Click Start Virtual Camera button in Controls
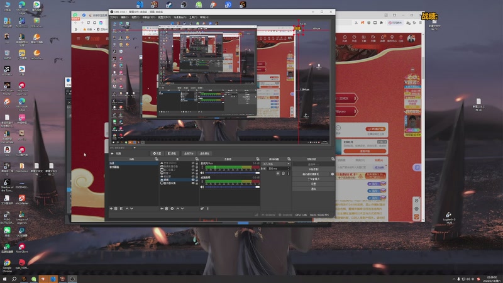 coord(311,174)
